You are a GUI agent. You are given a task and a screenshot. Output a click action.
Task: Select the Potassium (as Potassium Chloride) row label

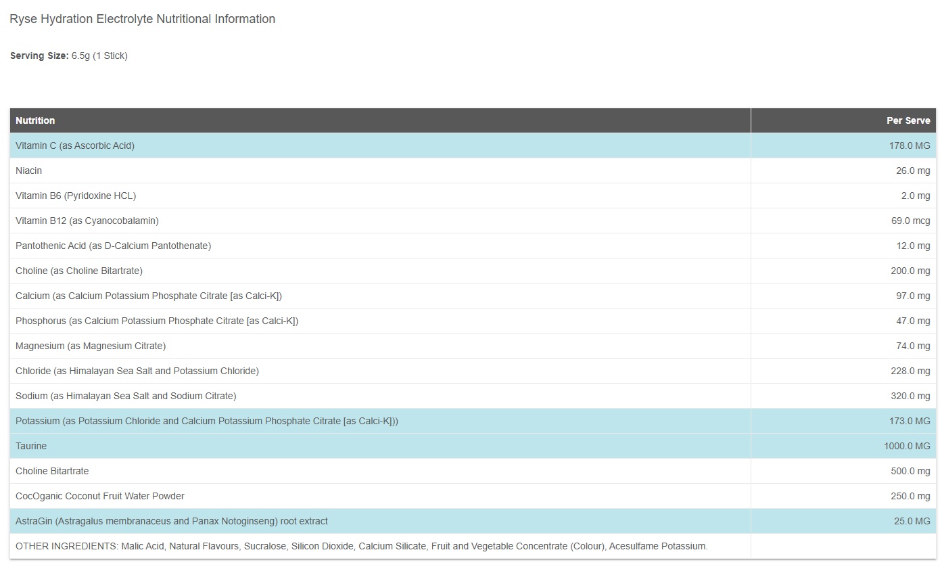point(207,421)
